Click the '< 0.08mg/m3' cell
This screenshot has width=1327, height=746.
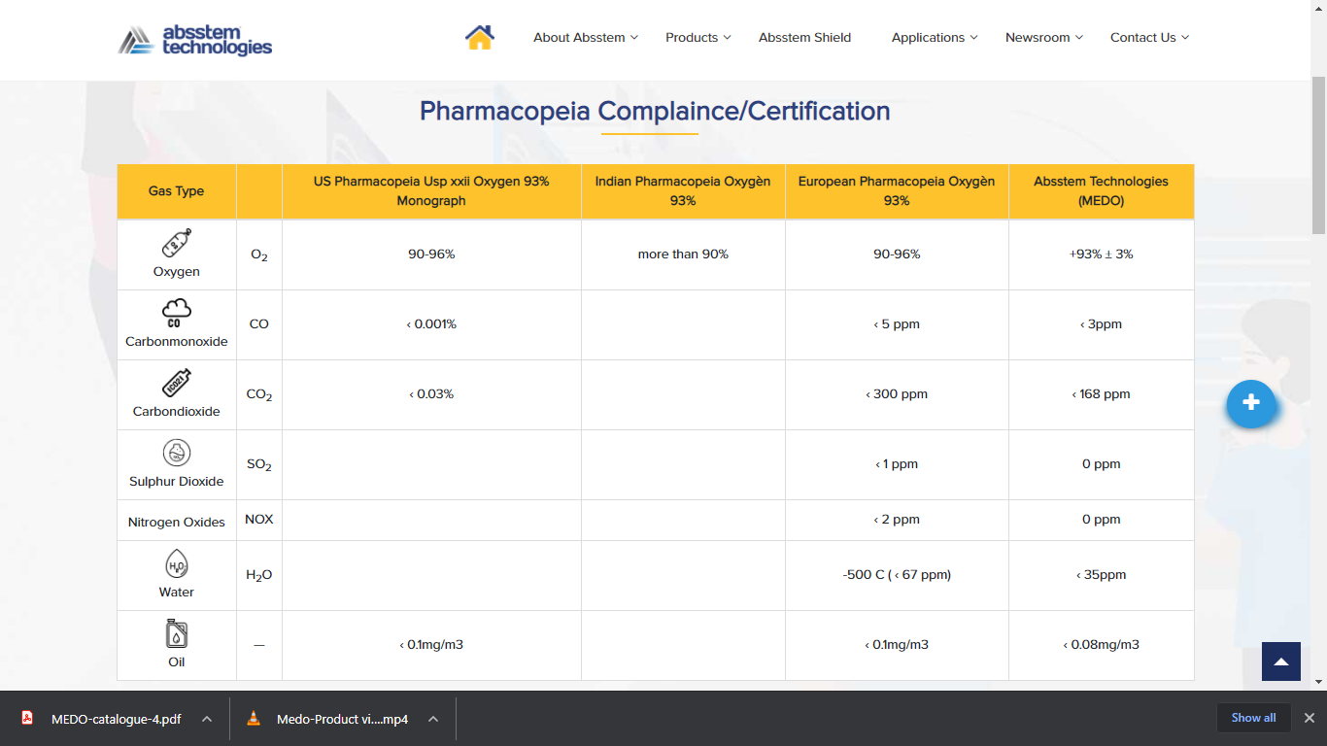1102,645
